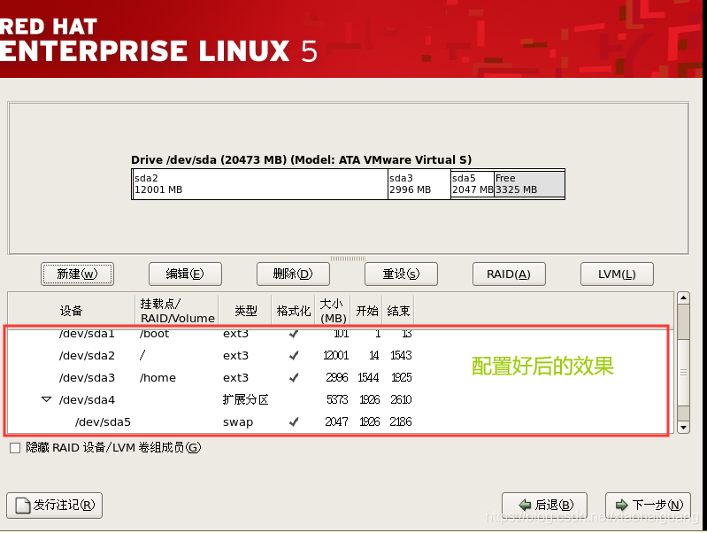Click the partition list scrollbar thumb
Screen dimensions: 707x533
tap(684, 373)
